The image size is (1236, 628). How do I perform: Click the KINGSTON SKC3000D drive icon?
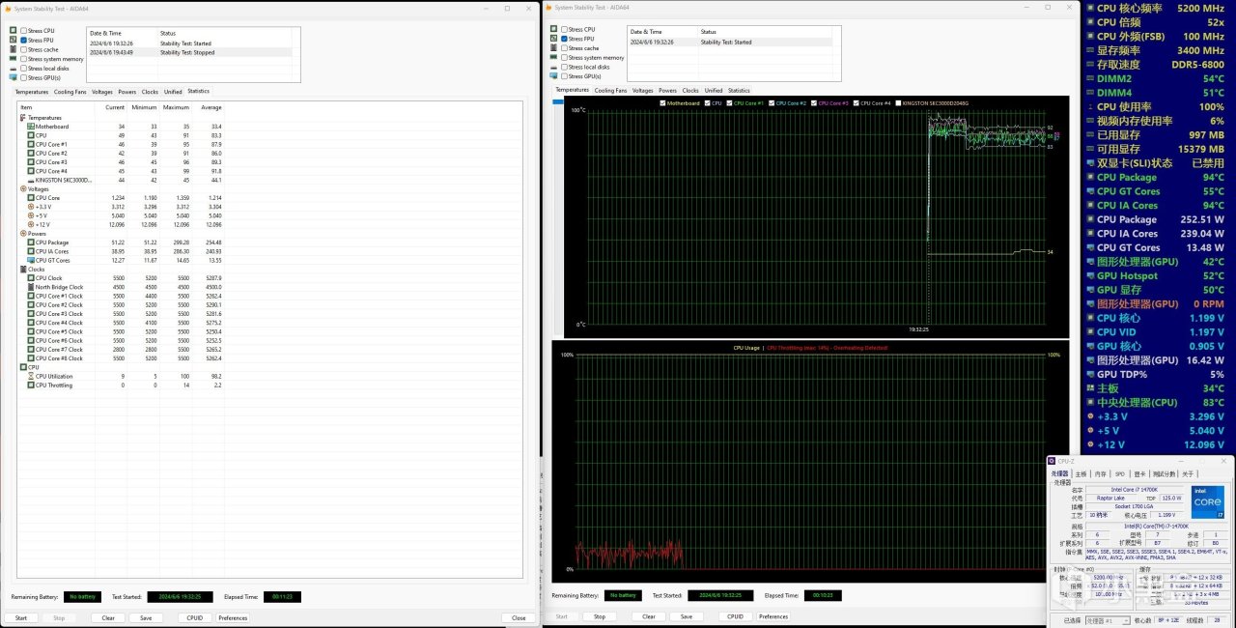pos(31,180)
